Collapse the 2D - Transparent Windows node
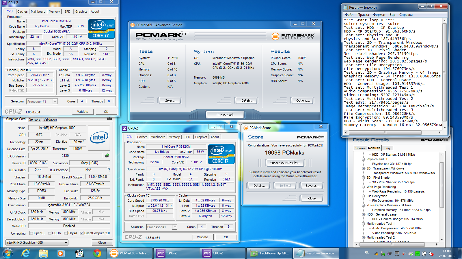Image resolution: width=462 pixels, height=259 pixels. pos(364,168)
